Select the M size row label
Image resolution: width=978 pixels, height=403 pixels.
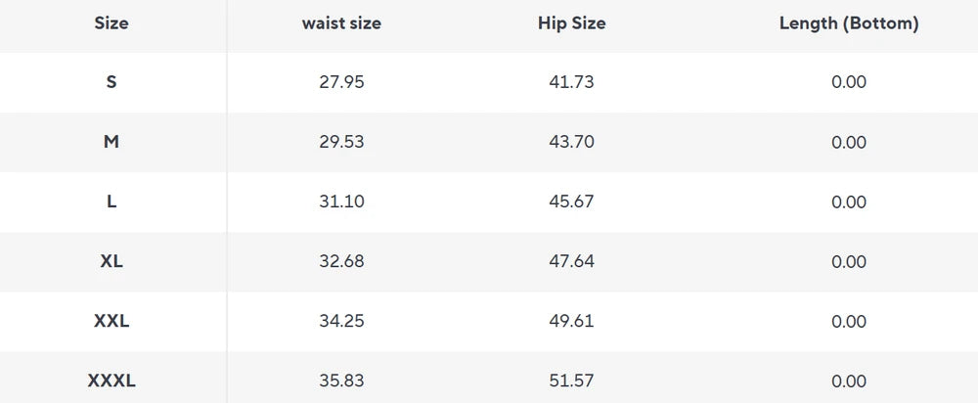tap(111, 142)
